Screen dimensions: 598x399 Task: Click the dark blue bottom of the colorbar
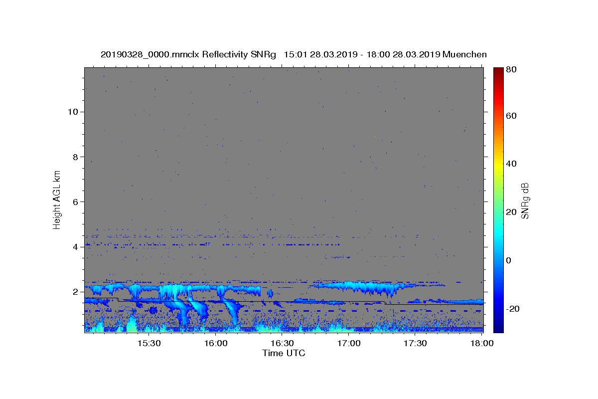(498, 329)
